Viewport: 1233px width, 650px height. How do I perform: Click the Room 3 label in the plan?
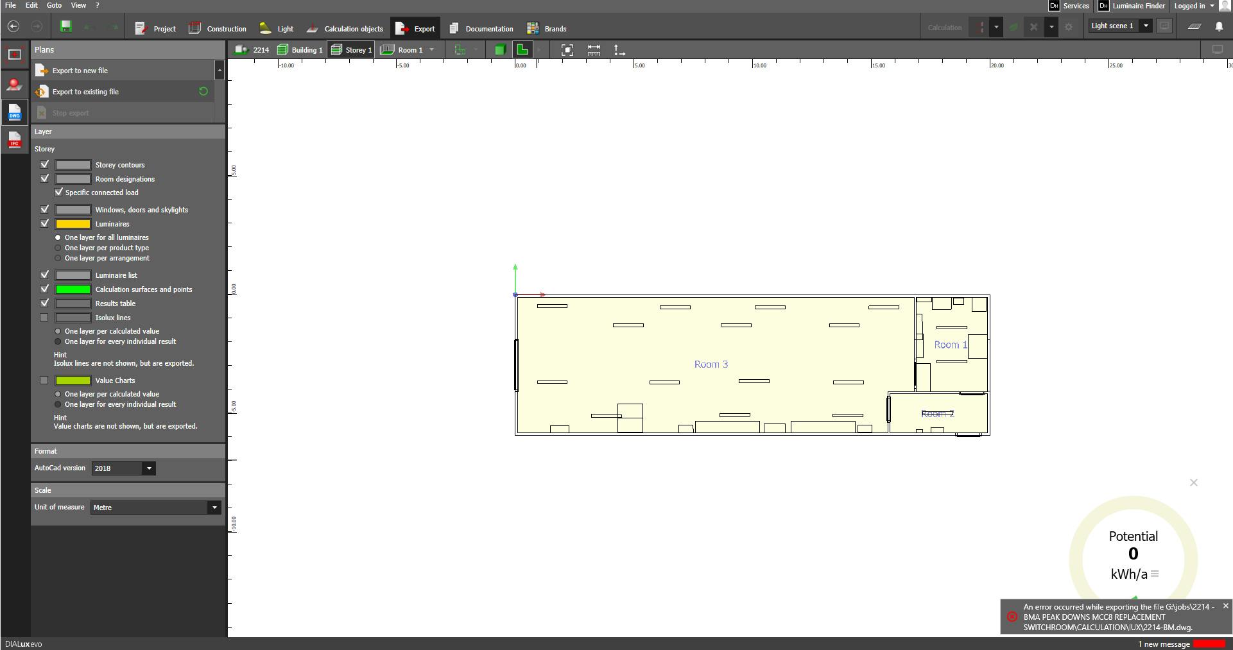point(711,364)
